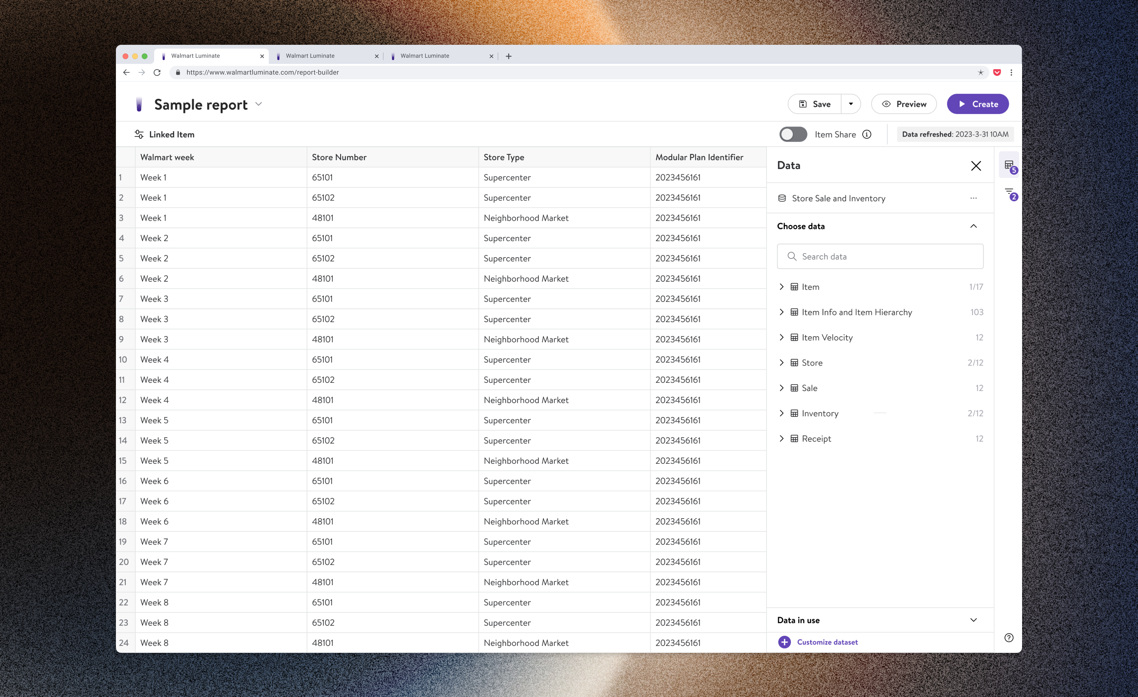Switch to the first Walmart Luminate tab
The width and height of the screenshot is (1138, 697).
coord(211,56)
